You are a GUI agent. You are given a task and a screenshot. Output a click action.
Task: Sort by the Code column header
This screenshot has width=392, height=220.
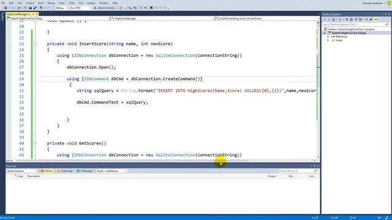[x=20, y=176]
